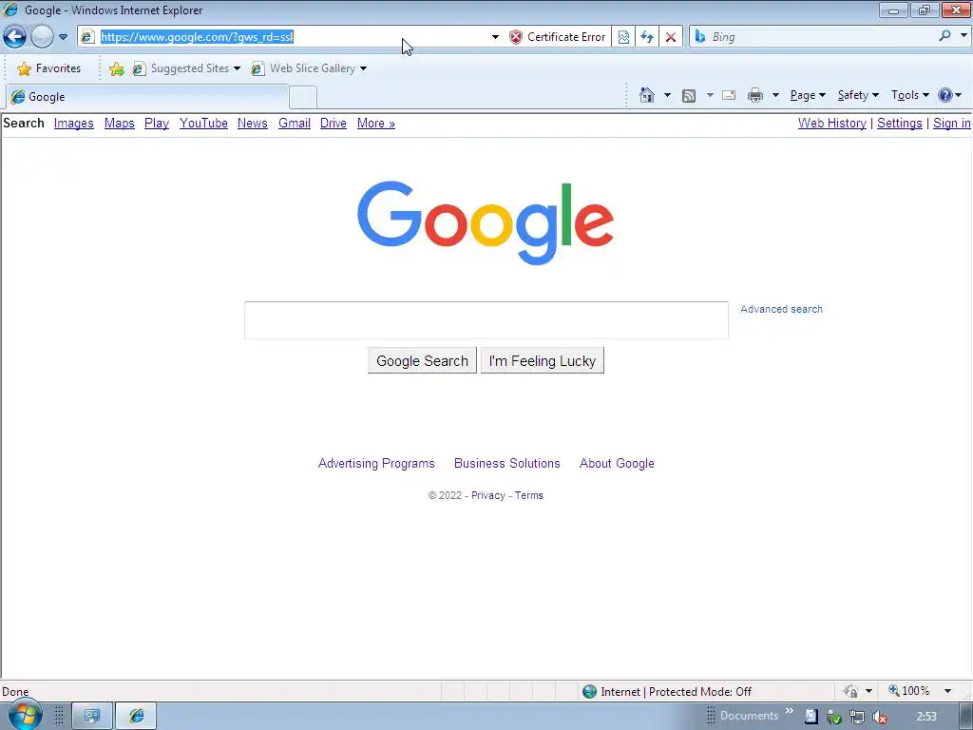Click the network tray icon
This screenshot has width=973, height=730.
click(x=857, y=717)
